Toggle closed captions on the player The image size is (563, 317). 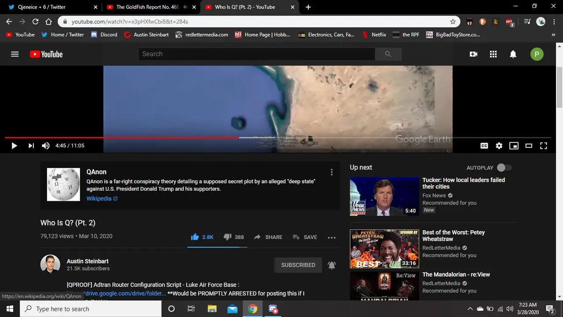tap(484, 146)
